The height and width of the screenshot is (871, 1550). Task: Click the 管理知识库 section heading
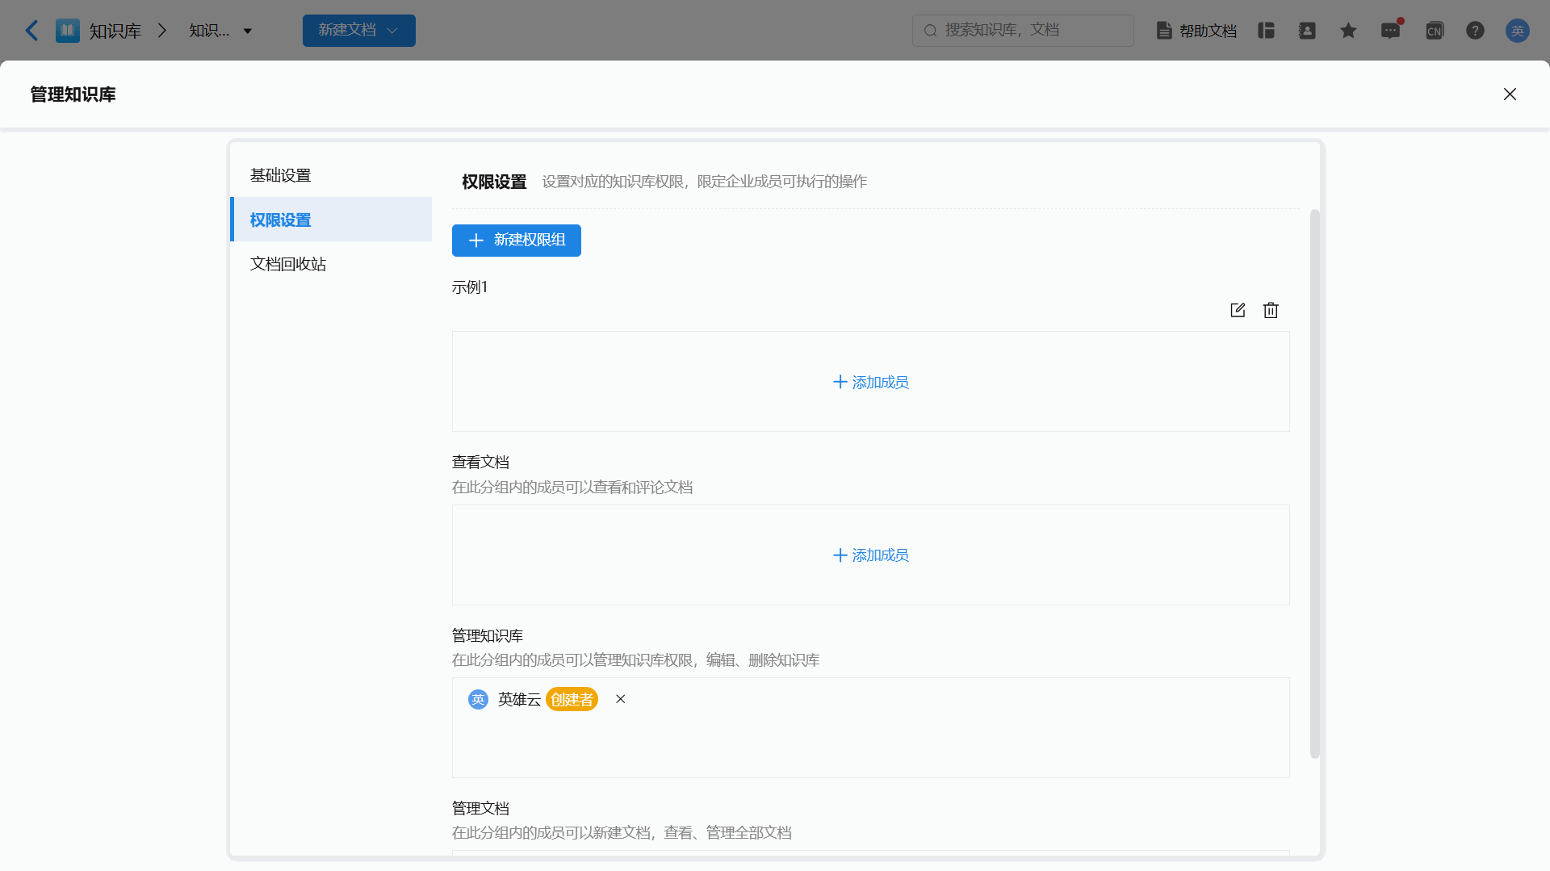click(x=488, y=635)
